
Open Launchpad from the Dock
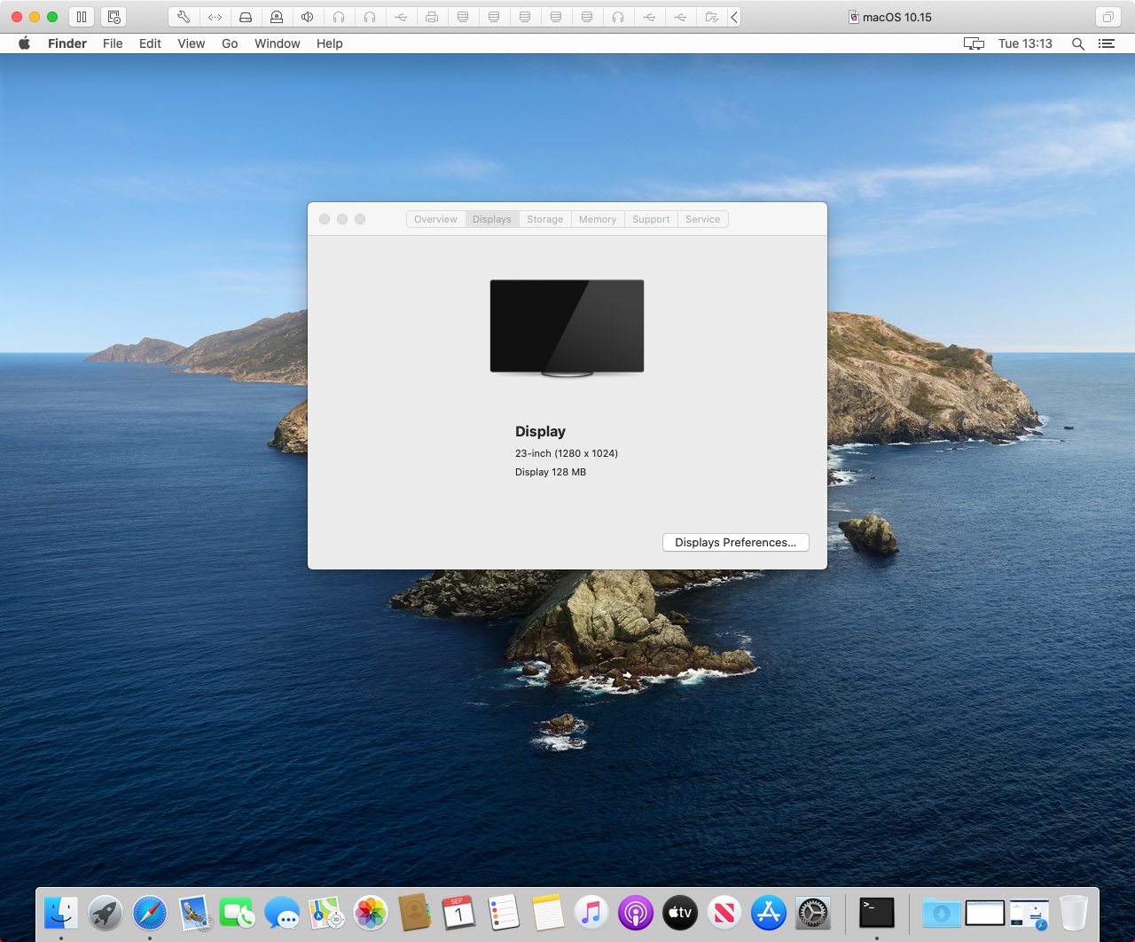[105, 913]
